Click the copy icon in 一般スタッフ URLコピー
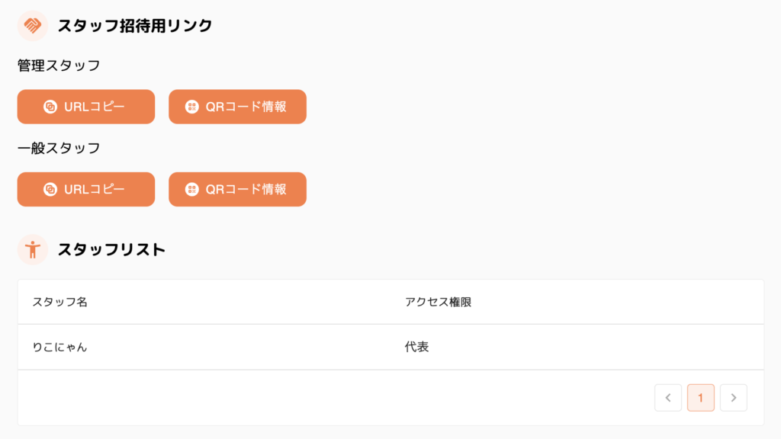This screenshot has width=781, height=439. (x=50, y=189)
